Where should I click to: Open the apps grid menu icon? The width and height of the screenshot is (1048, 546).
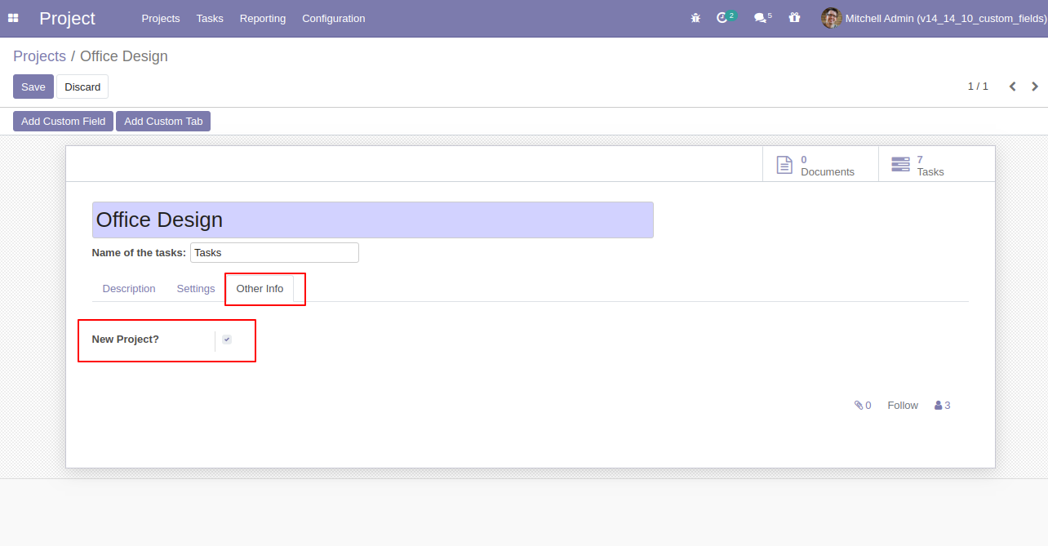point(13,18)
